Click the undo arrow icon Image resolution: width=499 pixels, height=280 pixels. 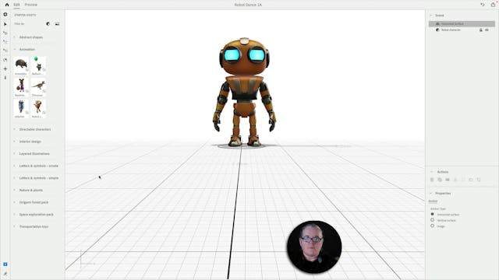coord(483,5)
